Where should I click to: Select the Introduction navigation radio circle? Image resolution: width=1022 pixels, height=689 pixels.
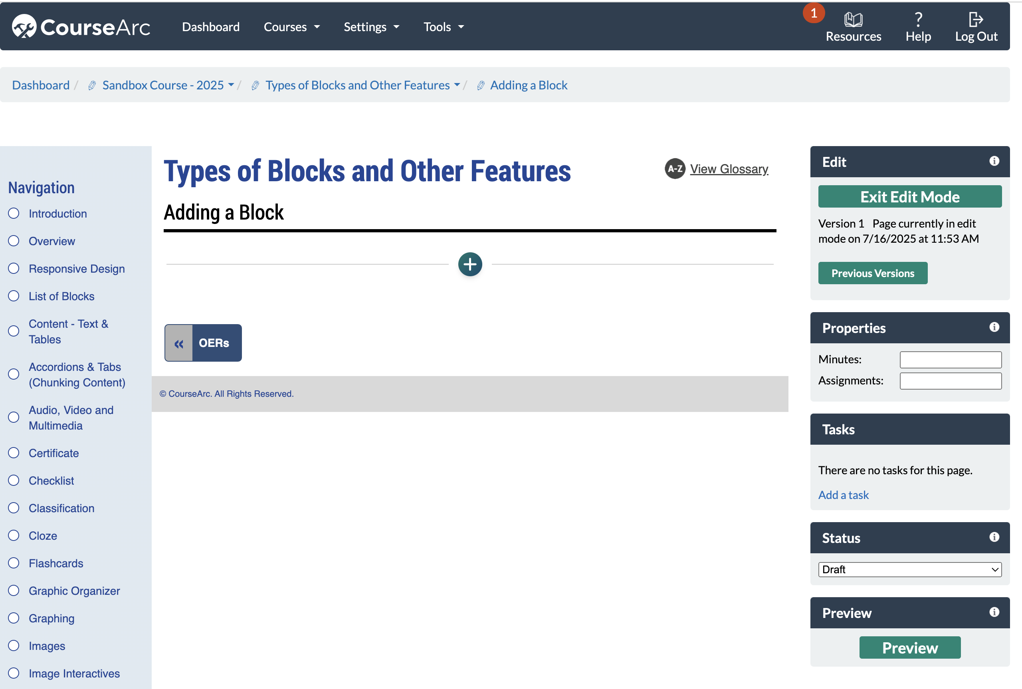click(14, 214)
